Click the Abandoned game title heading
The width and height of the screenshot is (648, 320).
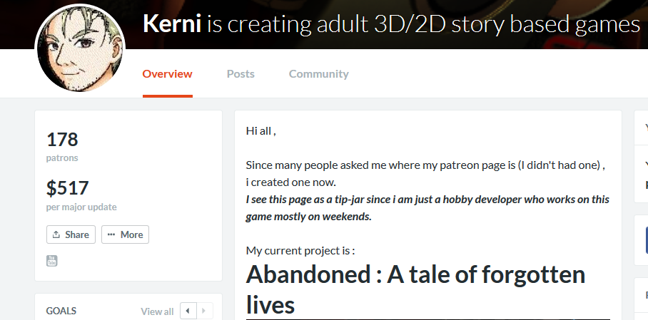(x=415, y=290)
